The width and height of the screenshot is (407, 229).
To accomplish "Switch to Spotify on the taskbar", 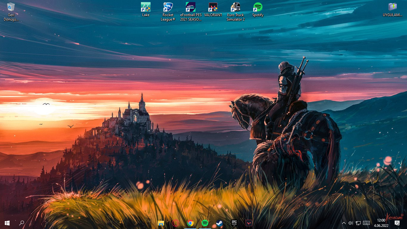I will (205, 223).
